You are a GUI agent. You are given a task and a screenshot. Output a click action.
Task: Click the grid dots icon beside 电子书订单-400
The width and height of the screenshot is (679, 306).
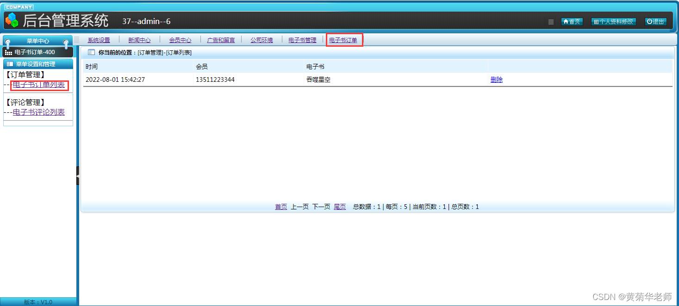(8, 52)
